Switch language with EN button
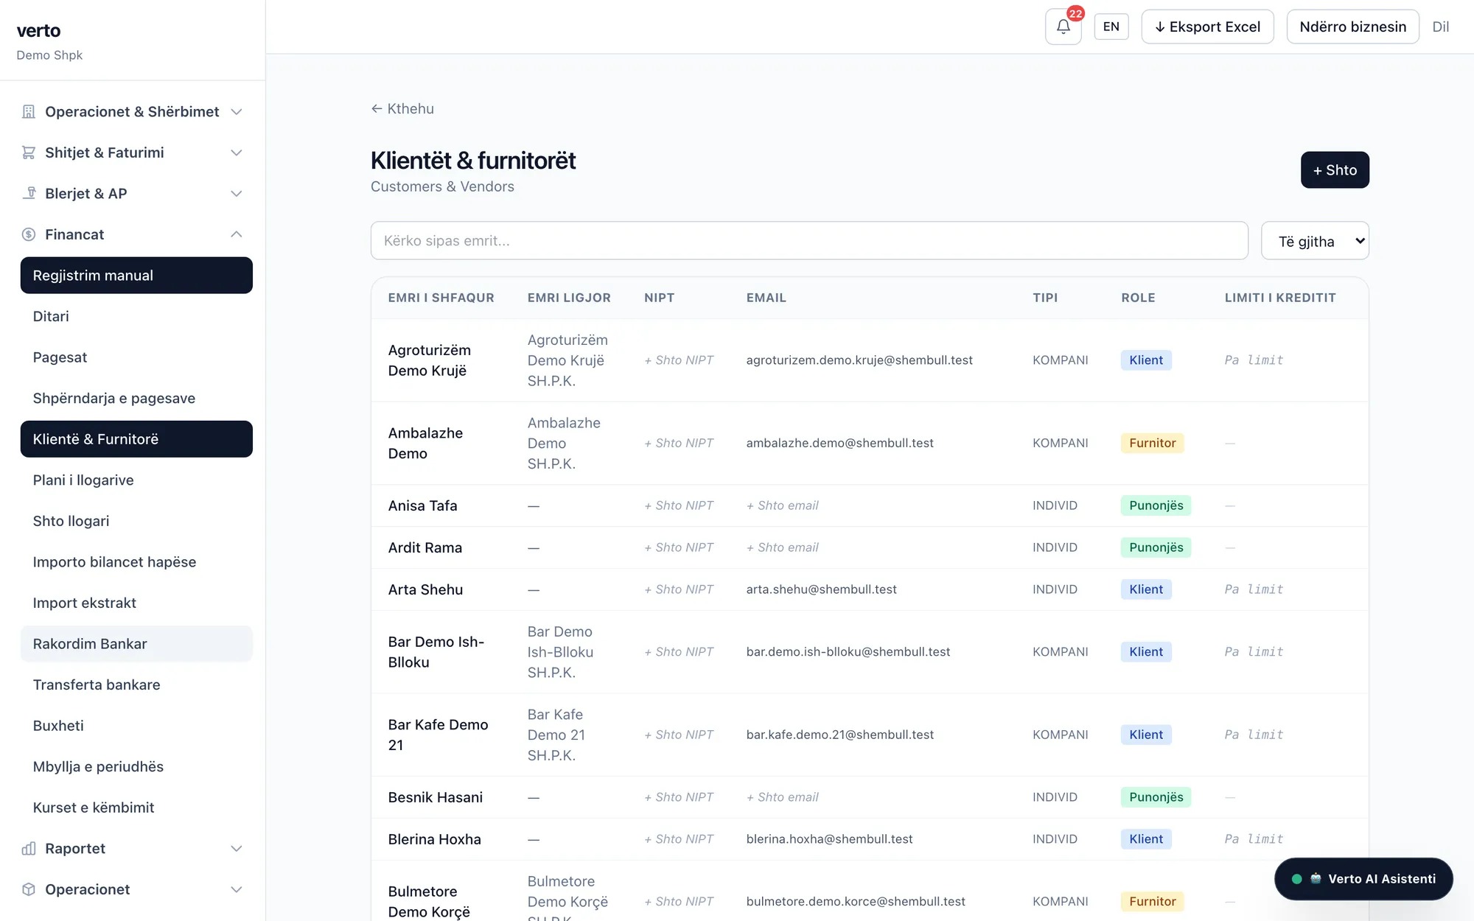 (1111, 27)
